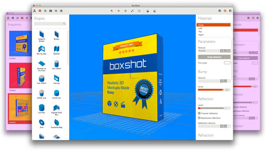
Task: Select the arrow pointer tool in toolbar
Action: point(112,11)
